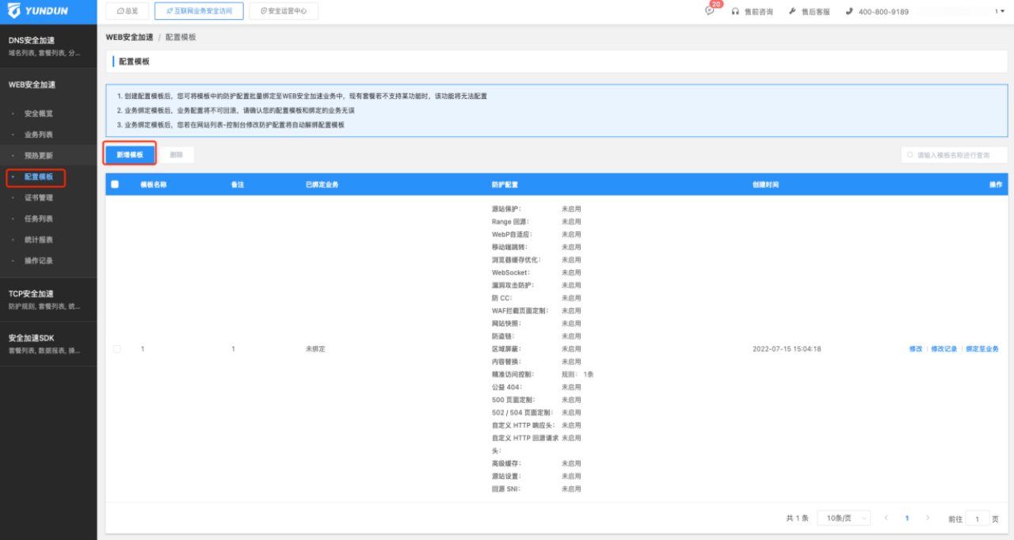The image size is (1014, 540).
Task: Click the 操作 column header
Action: pyautogui.click(x=996, y=184)
